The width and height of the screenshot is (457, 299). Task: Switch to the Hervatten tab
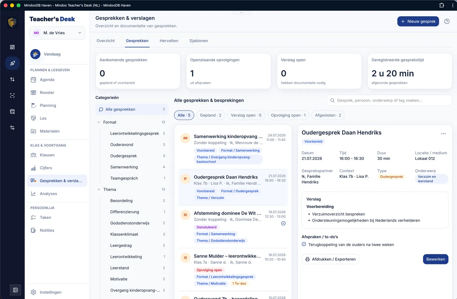(169, 41)
